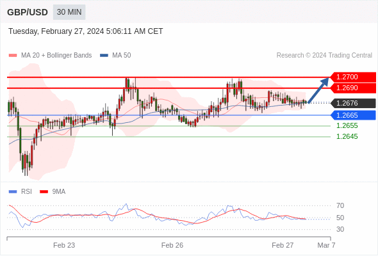The height and width of the screenshot is (256, 378).
Task: Select the 1.2690 resistance price label
Action: (353, 88)
